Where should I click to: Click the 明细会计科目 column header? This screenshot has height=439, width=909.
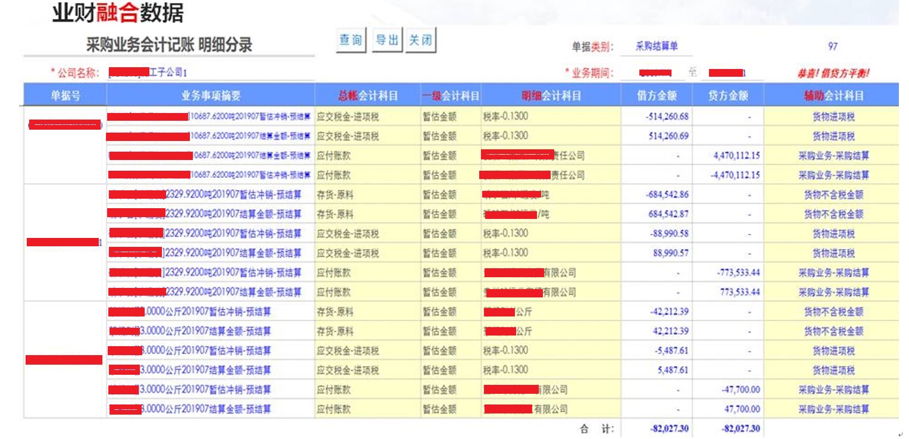tap(551, 95)
